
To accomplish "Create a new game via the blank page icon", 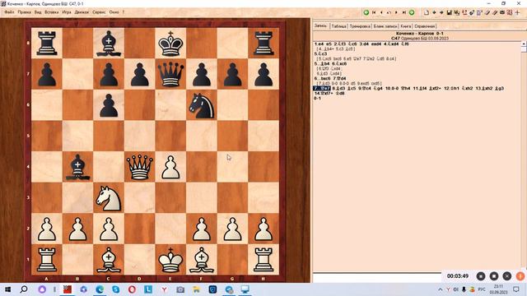I will pos(427,12).
